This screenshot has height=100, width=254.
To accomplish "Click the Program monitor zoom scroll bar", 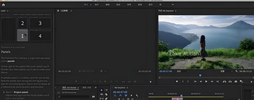I will [206, 77].
